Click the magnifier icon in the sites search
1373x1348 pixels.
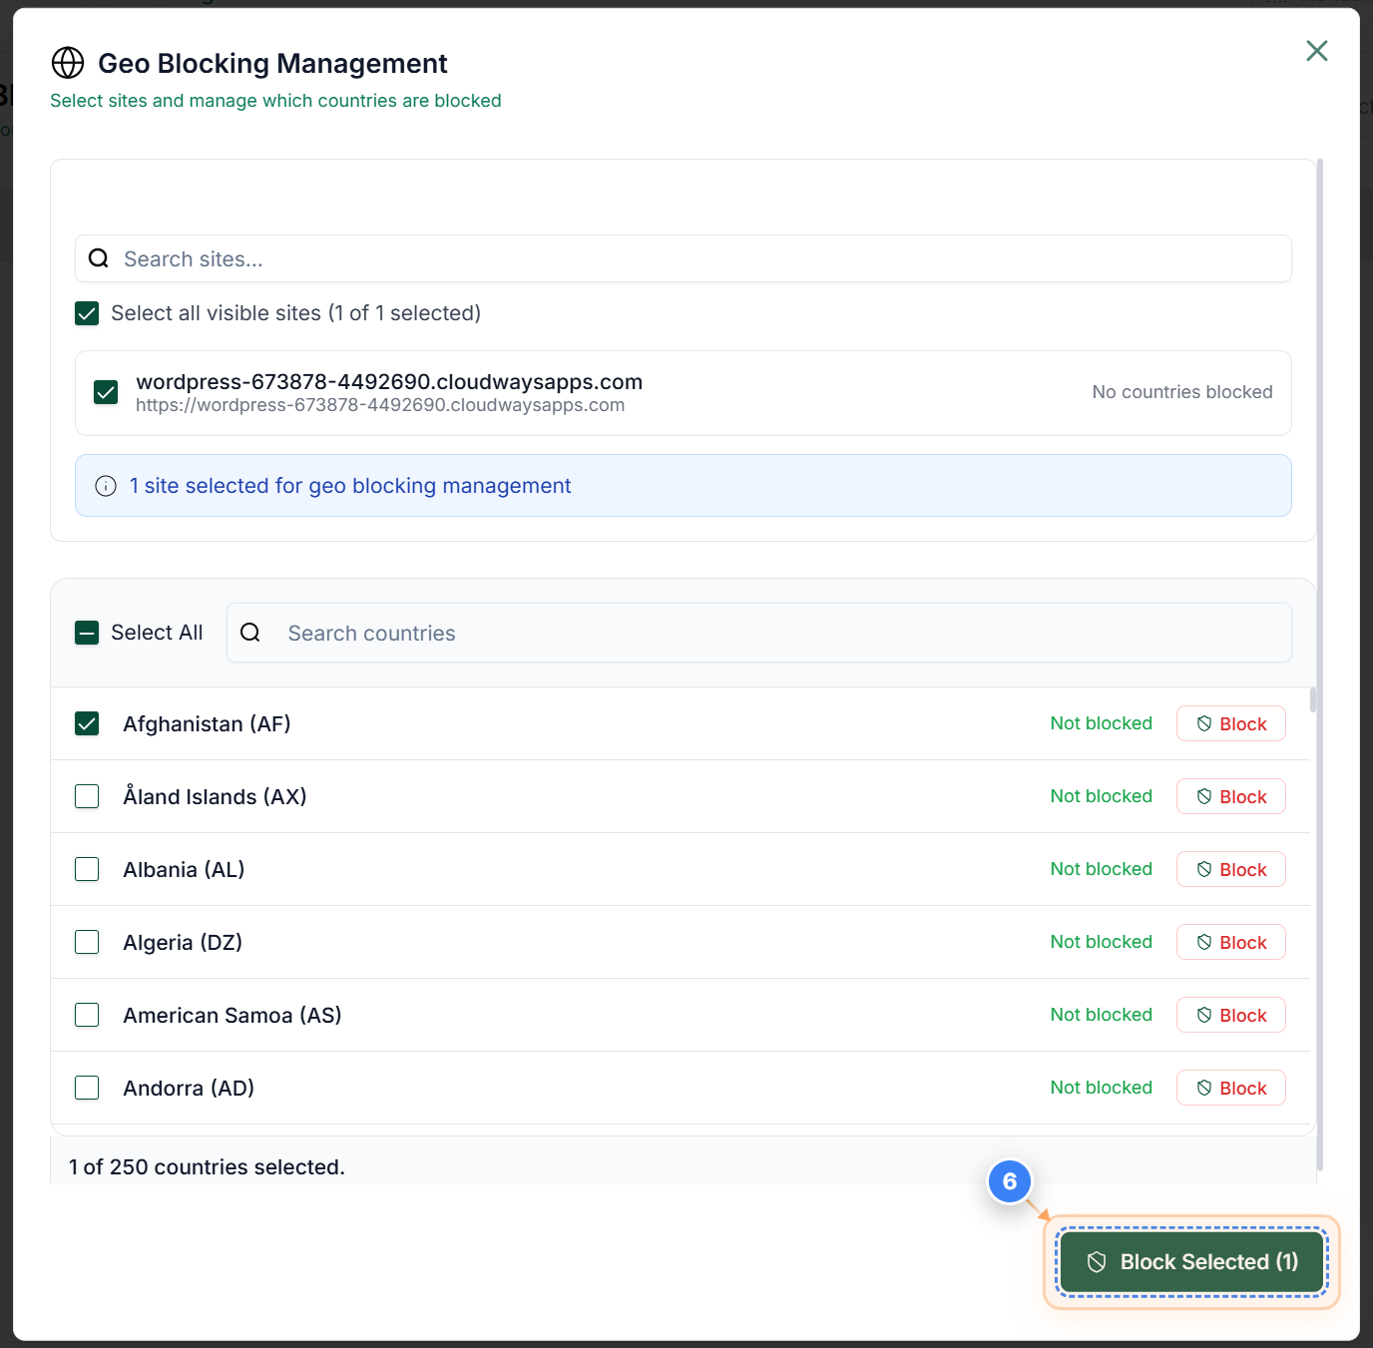click(98, 258)
